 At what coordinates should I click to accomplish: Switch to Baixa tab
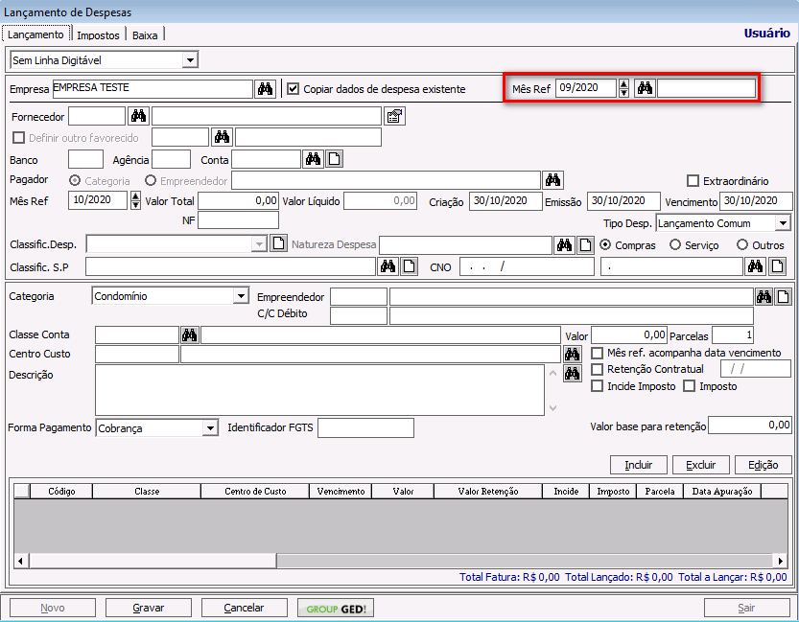145,35
